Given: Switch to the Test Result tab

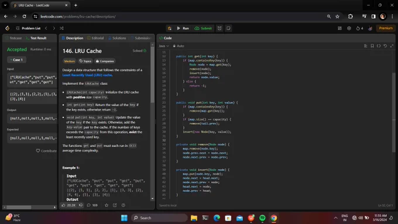Looking at the screenshot, I should coord(36,38).
